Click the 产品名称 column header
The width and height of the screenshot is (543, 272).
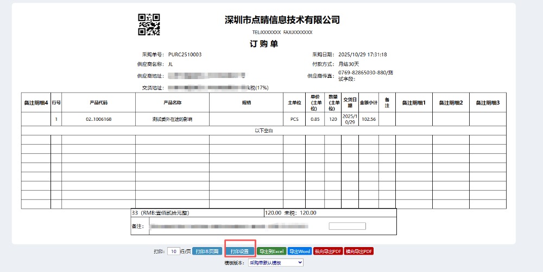tap(172, 102)
